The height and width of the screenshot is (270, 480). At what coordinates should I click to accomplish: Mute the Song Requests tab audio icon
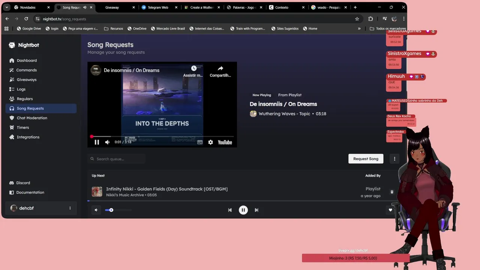click(85, 7)
